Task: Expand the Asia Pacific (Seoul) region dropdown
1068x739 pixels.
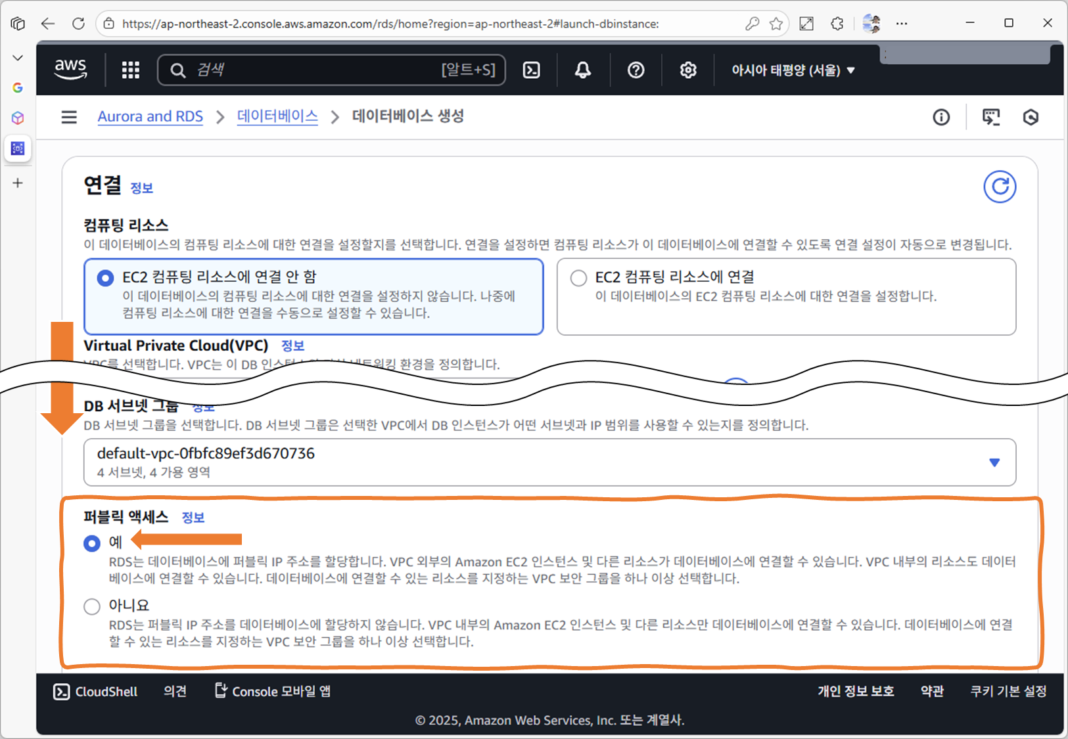Action: [793, 70]
